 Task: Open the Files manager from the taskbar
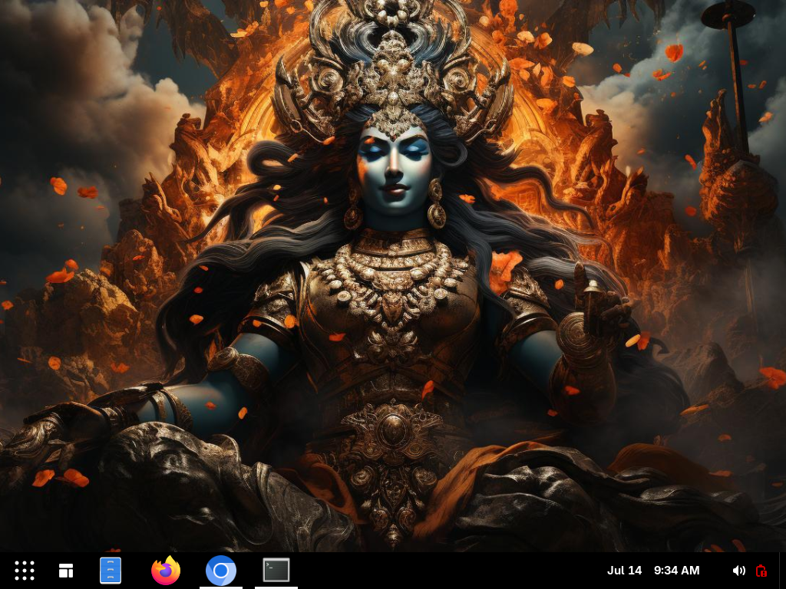111,571
